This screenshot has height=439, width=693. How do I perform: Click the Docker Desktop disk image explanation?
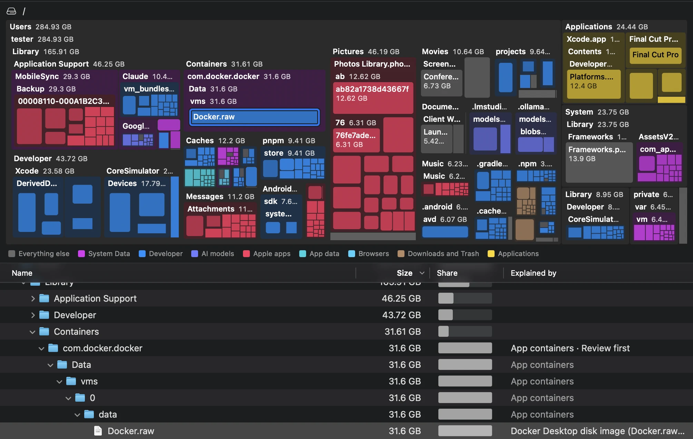[597, 431]
